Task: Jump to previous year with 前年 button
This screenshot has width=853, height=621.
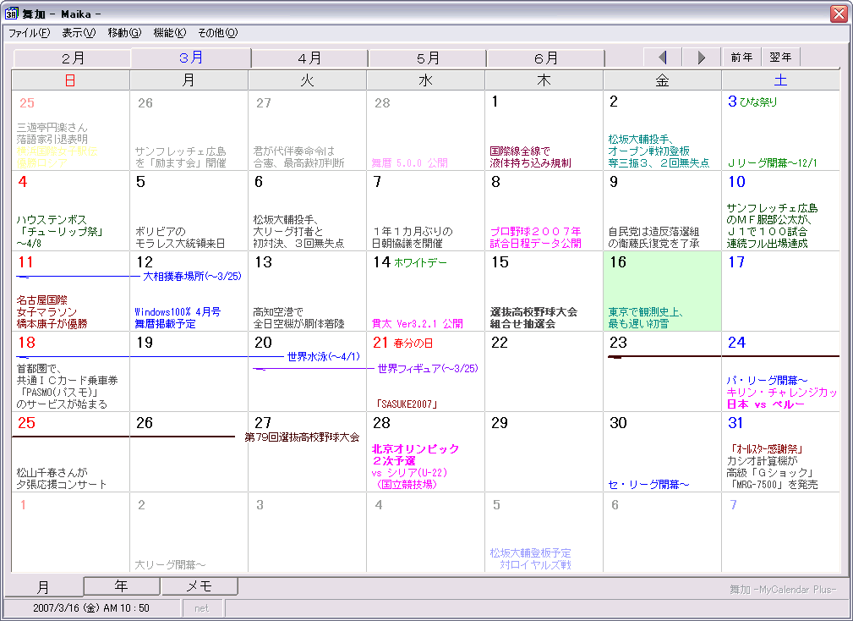Action: (x=741, y=58)
